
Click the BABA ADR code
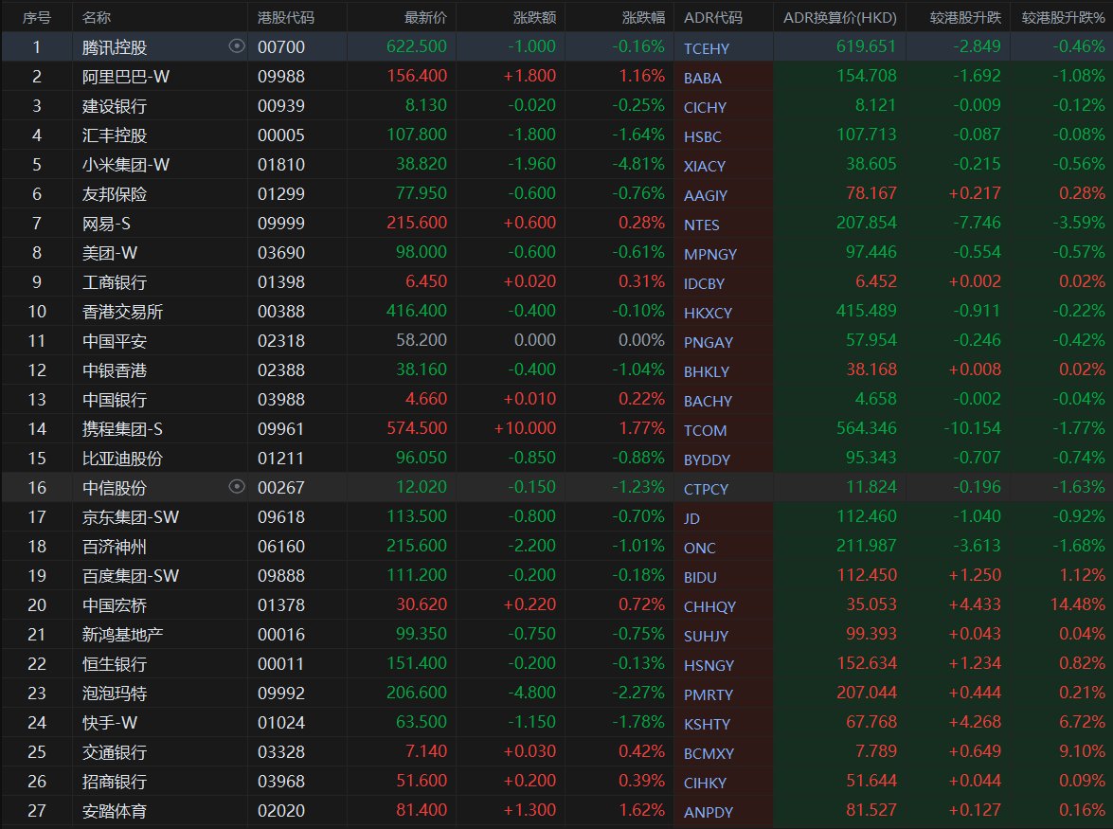click(702, 78)
